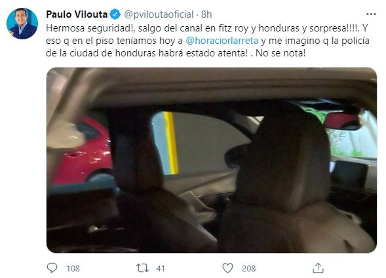The width and height of the screenshot is (386, 278).
Task: Click the @pviloutaoficial handle
Action: tap(159, 14)
